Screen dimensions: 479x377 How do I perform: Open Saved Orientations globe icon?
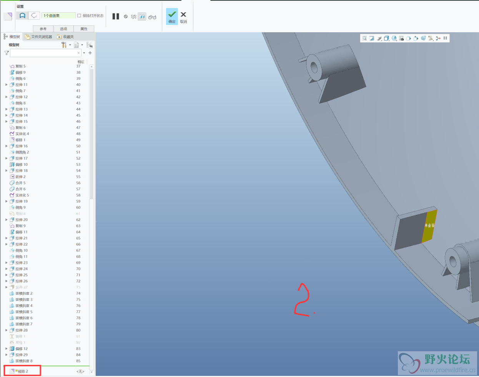(394, 38)
